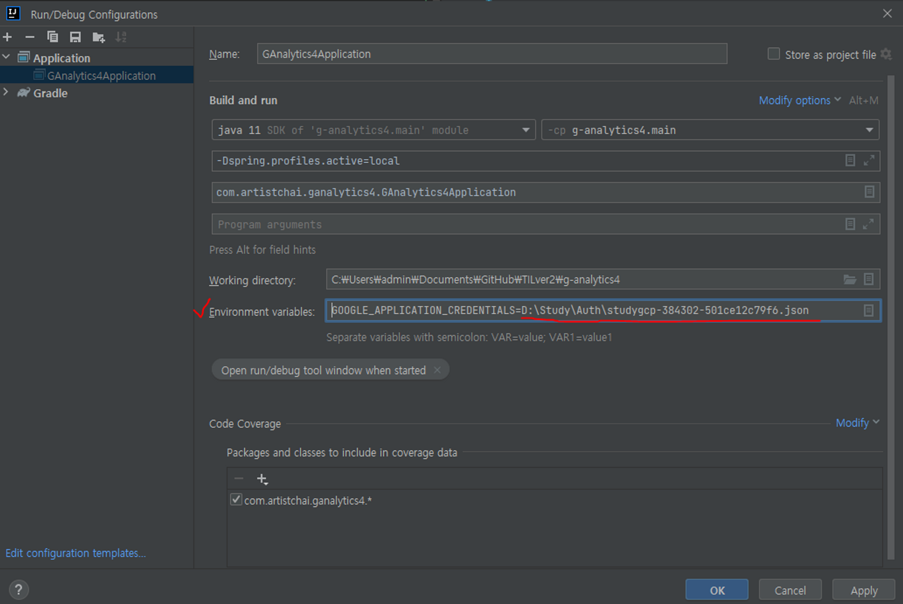
Task: Click the Copy Configuration toolbar icon
Action: coord(52,37)
